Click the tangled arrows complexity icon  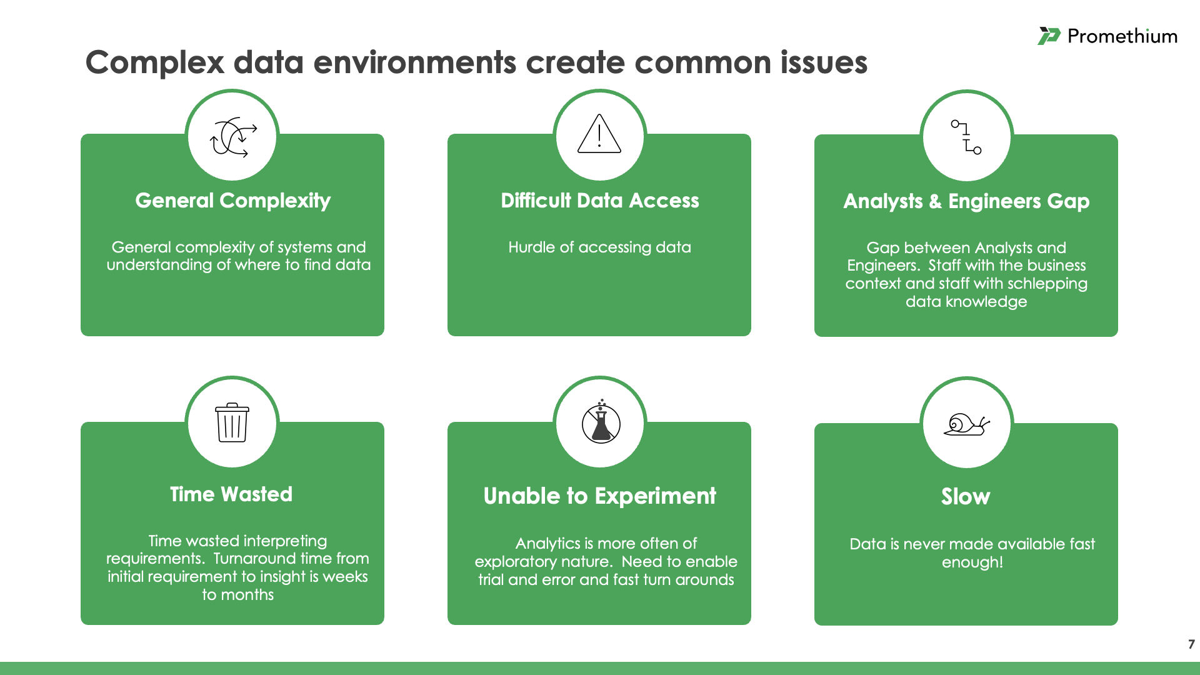pos(233,137)
